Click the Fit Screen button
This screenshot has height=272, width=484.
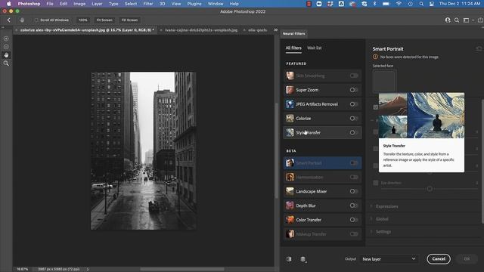pos(104,20)
